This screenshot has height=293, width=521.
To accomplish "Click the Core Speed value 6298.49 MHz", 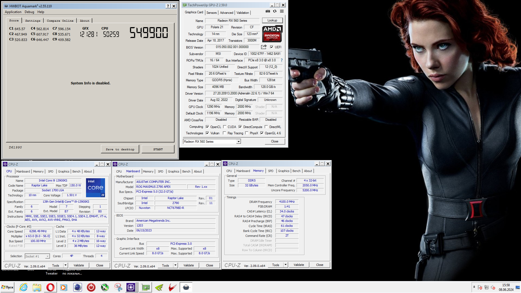I will coord(38,231).
